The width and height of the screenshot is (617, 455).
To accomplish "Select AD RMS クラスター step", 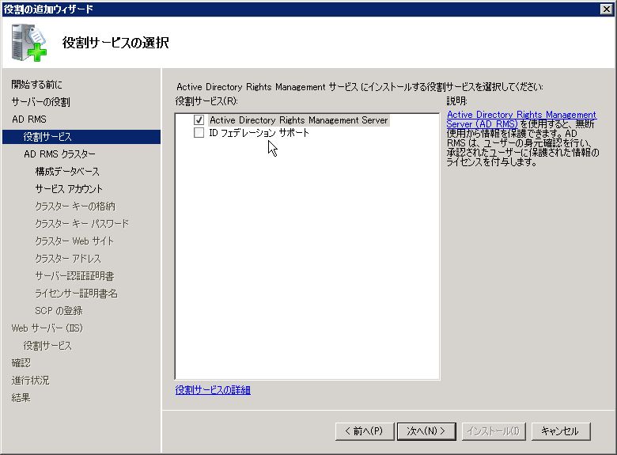I will tap(59, 154).
